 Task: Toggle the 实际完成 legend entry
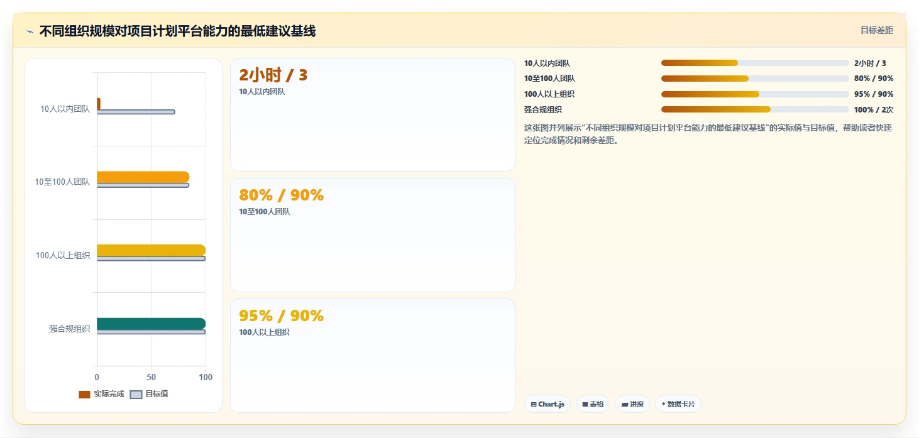pyautogui.click(x=101, y=394)
